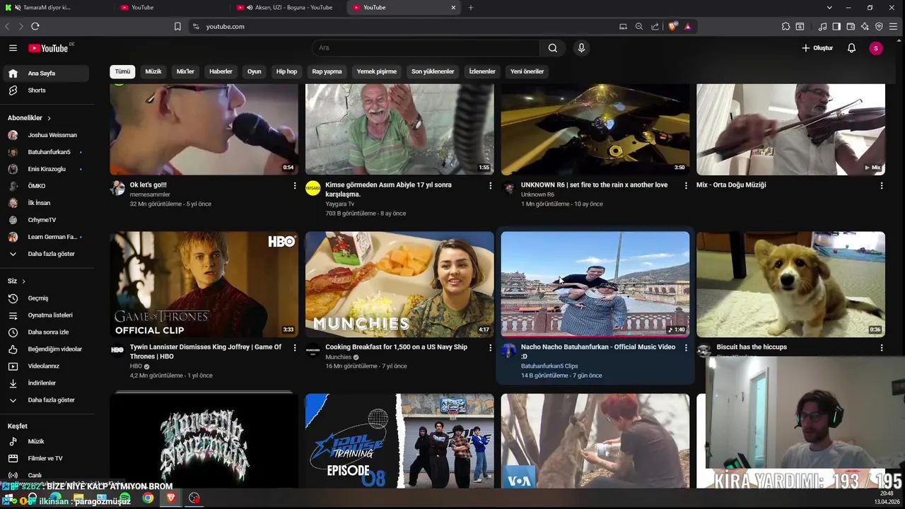
Task: Open Brave from the taskbar
Action: (x=170, y=498)
